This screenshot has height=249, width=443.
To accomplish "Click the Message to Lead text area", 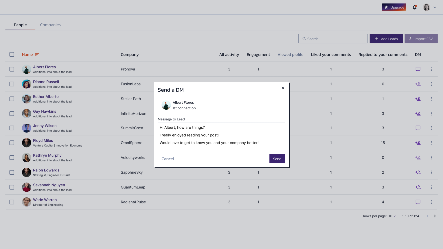I will tap(222, 135).
